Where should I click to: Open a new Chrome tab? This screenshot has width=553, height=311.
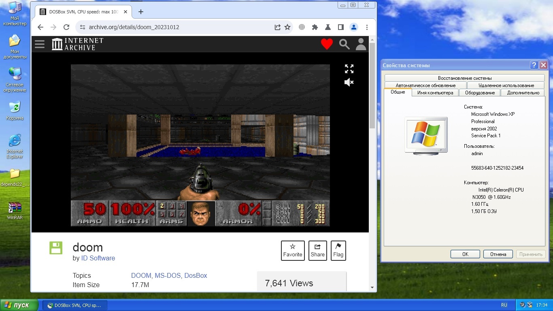(x=141, y=12)
